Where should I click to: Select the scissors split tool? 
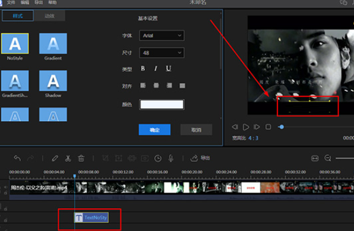(68, 158)
